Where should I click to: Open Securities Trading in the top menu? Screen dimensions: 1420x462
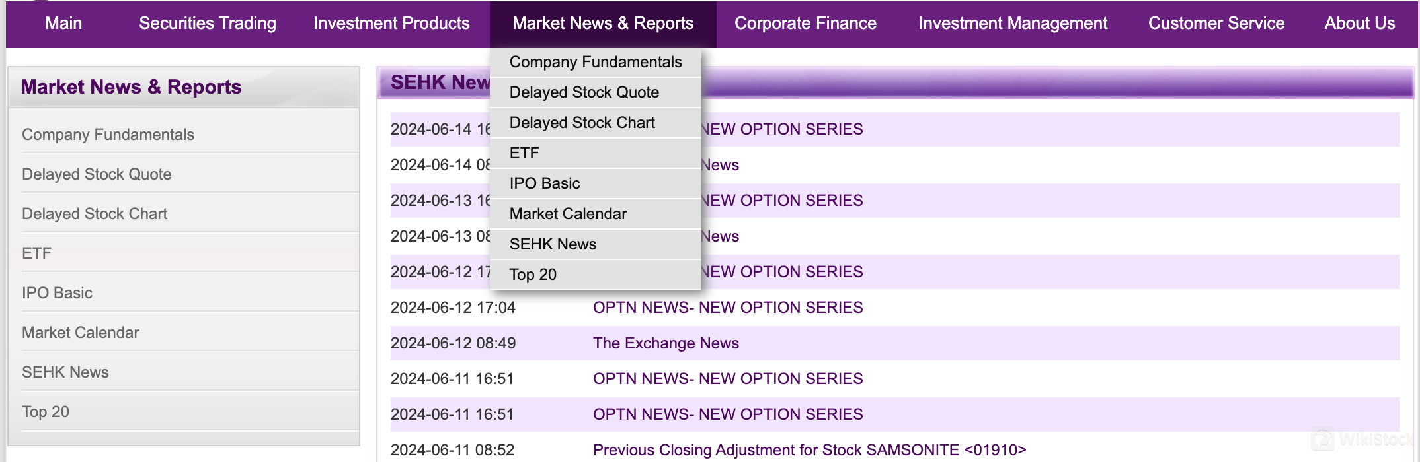[207, 24]
